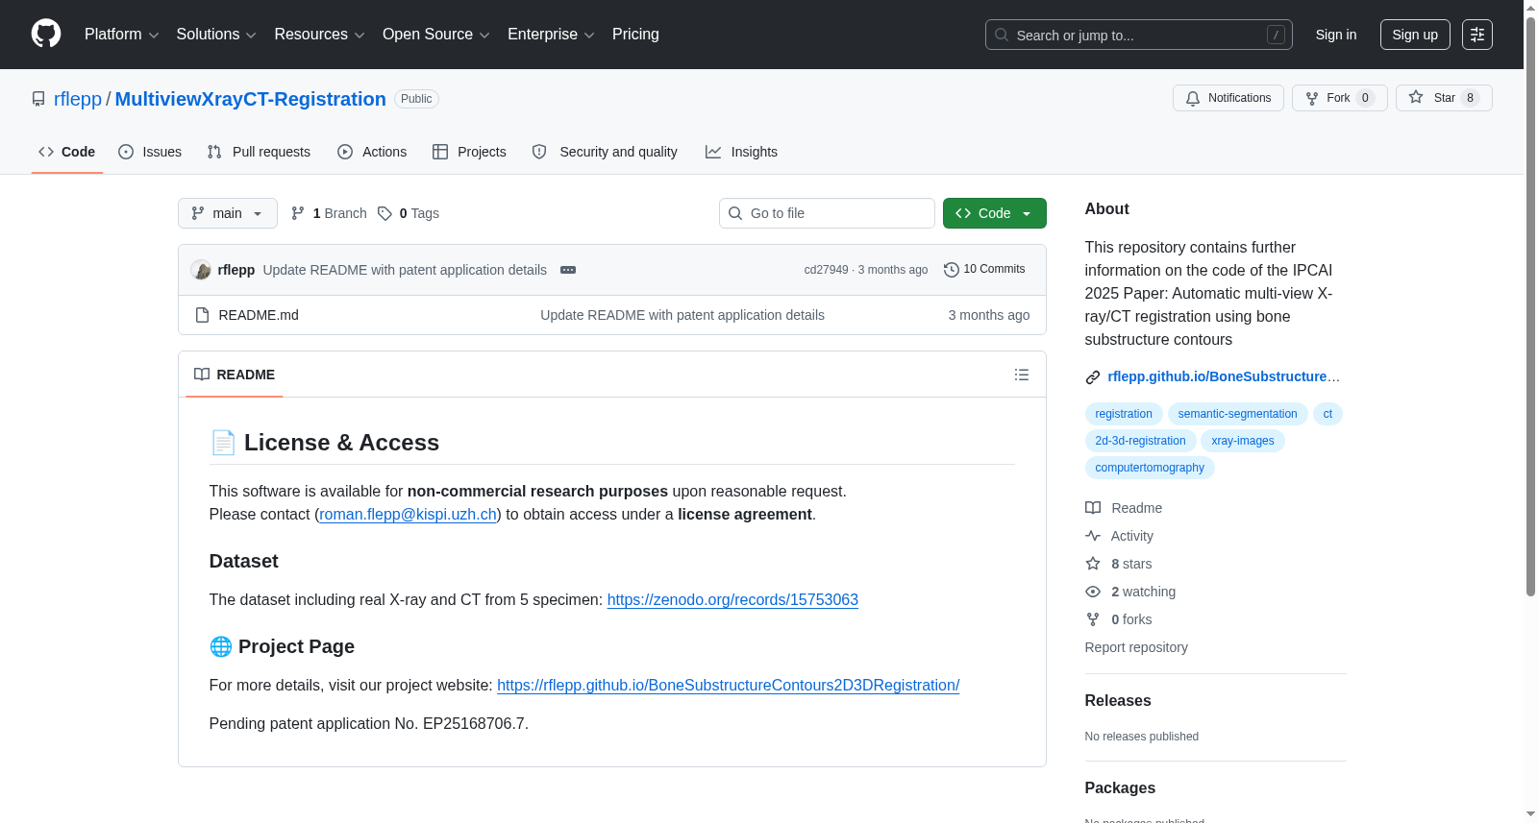Click the book icon next to Readme
1538x823 pixels.
pyautogui.click(x=1093, y=508)
